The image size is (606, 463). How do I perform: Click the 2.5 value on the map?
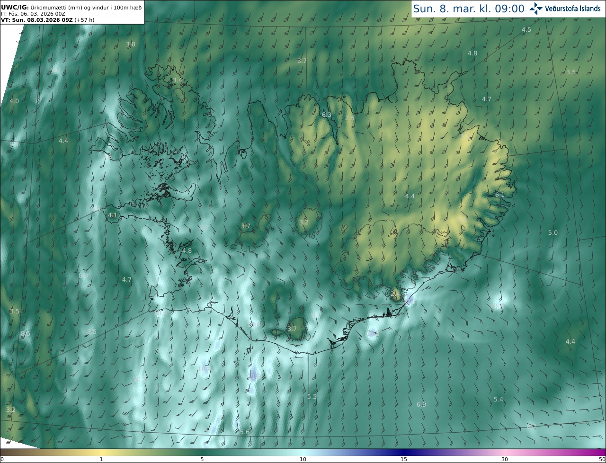(350, 118)
